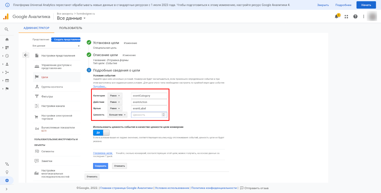
Task: Toggle the event value switch labeled ДА
Action: point(101,133)
